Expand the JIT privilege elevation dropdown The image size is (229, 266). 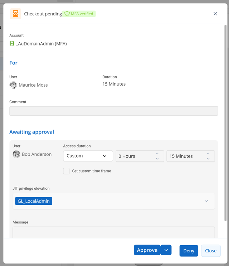point(206,201)
